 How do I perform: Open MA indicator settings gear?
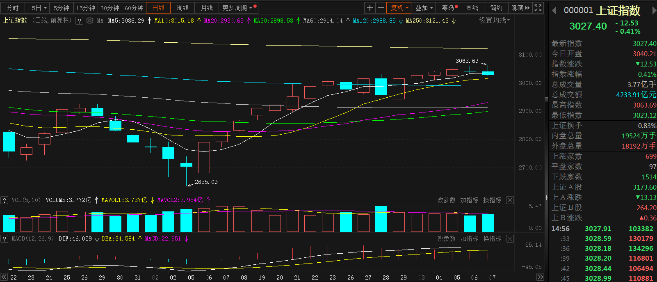click(90, 21)
